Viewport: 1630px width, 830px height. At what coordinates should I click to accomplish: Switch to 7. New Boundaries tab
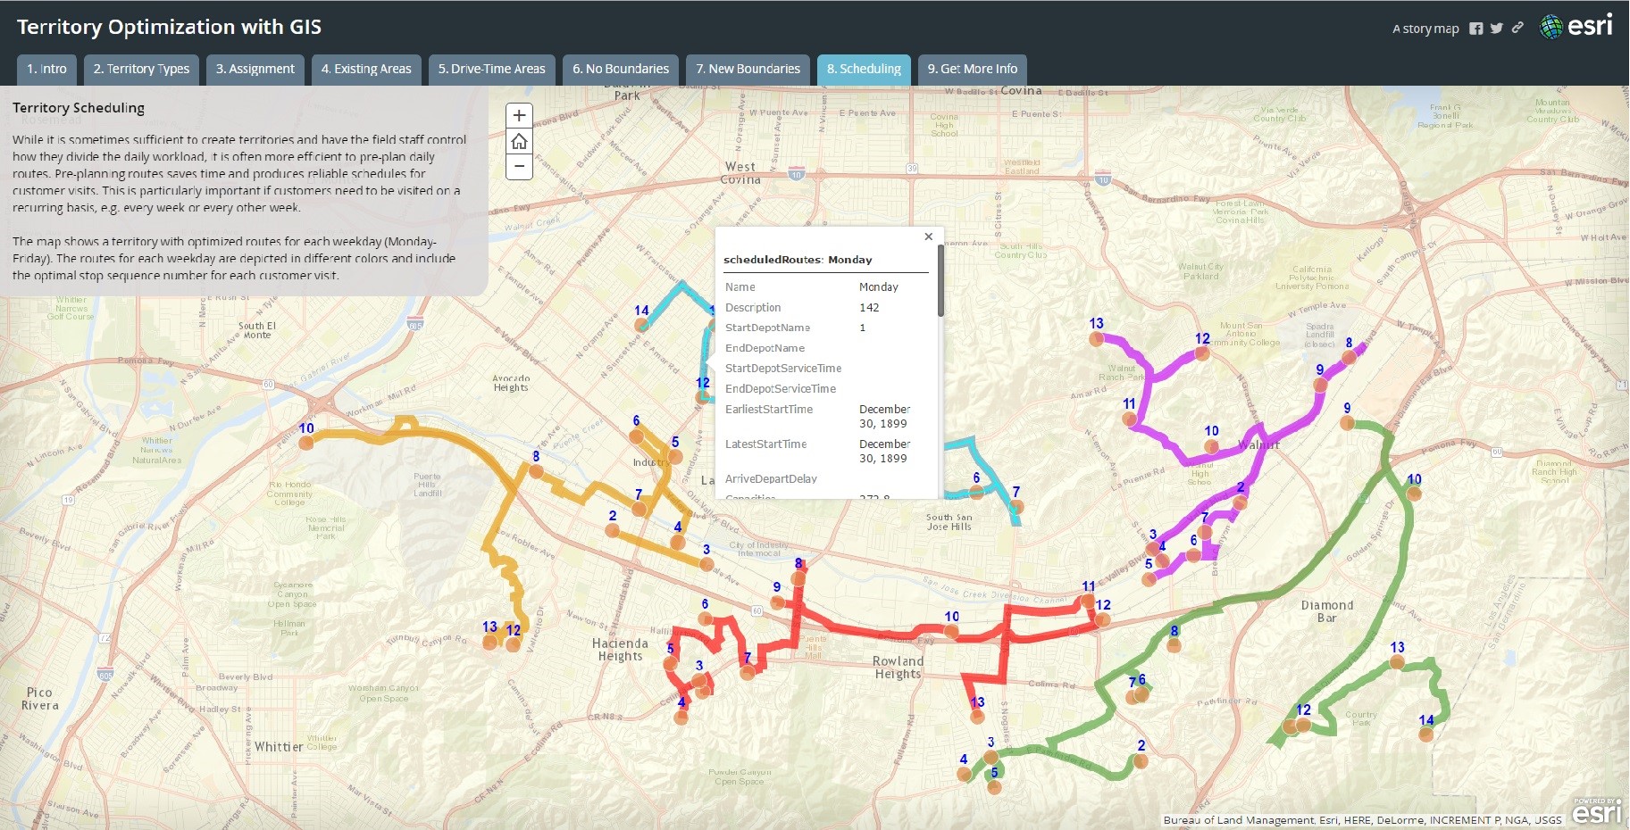coord(748,70)
